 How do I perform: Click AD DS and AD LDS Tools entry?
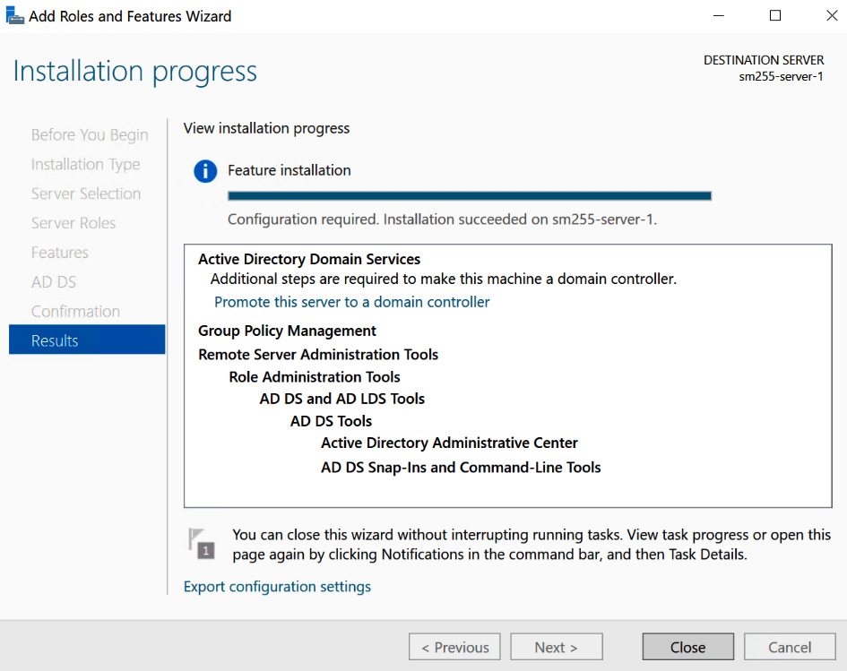(341, 399)
